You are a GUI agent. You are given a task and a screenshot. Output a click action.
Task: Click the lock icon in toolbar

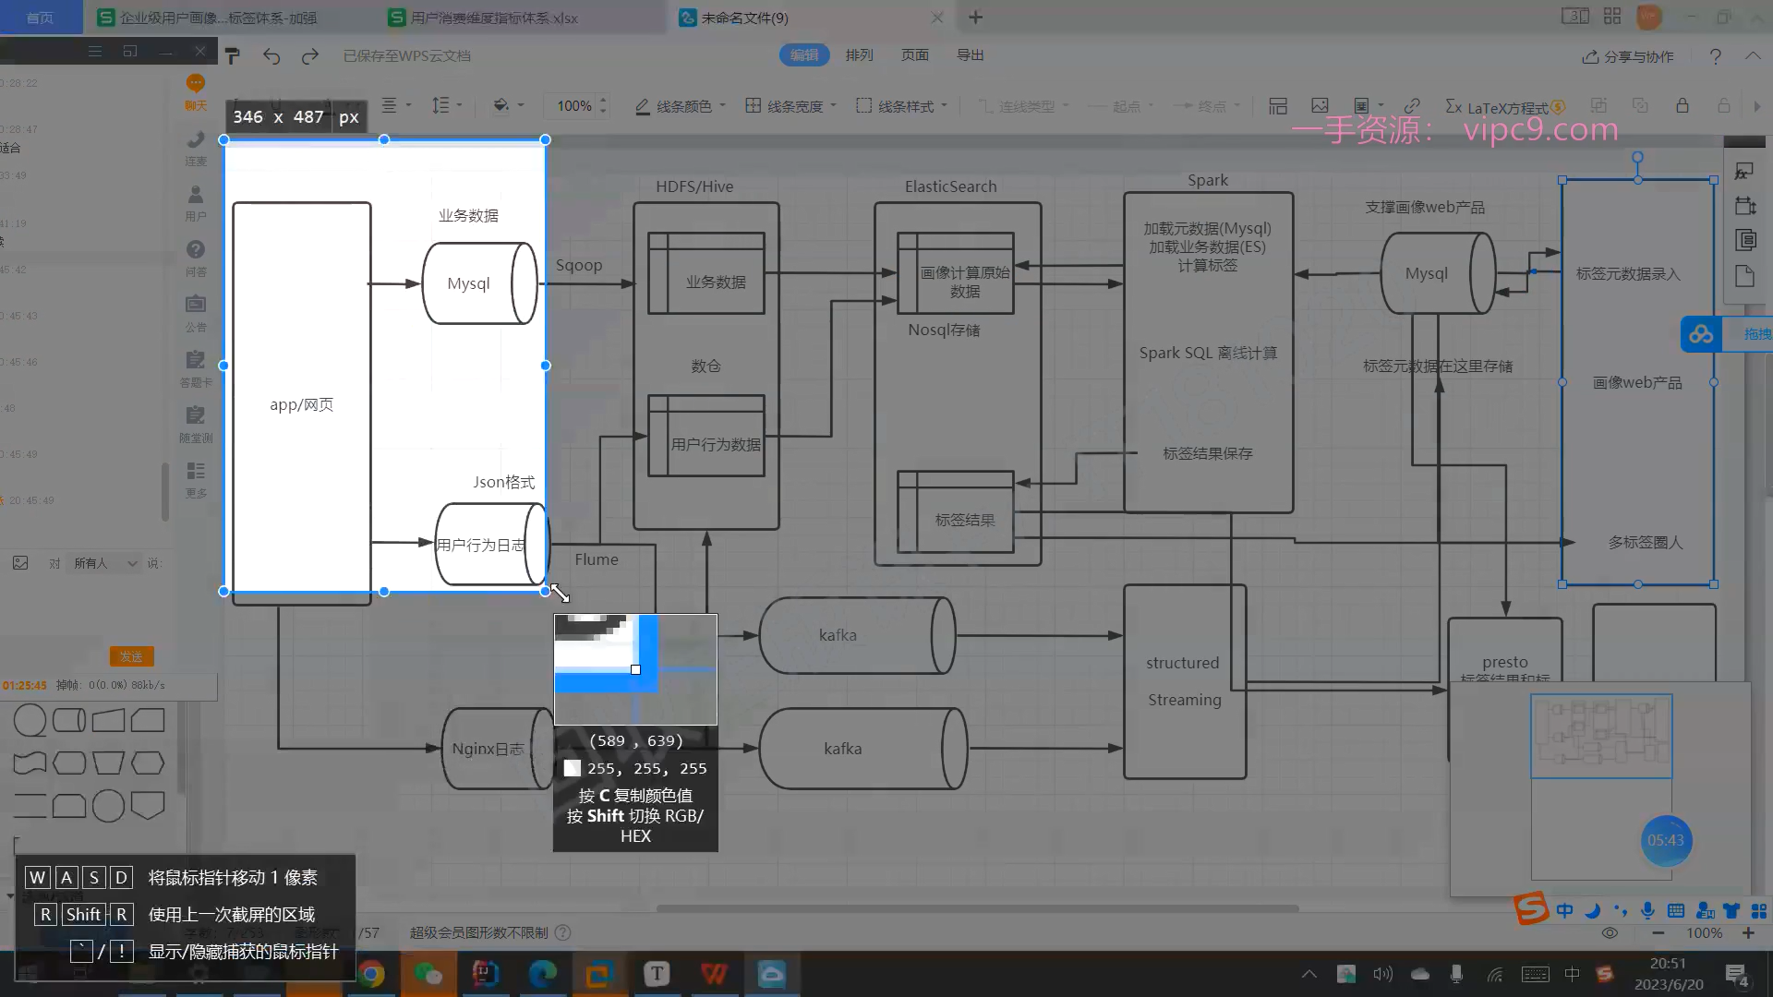pos(1683,106)
